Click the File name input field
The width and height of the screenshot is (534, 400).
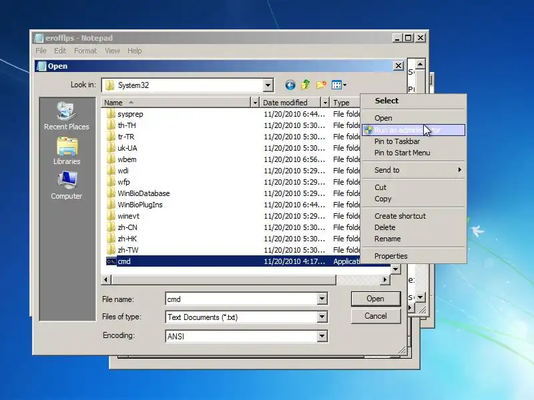tap(241, 299)
